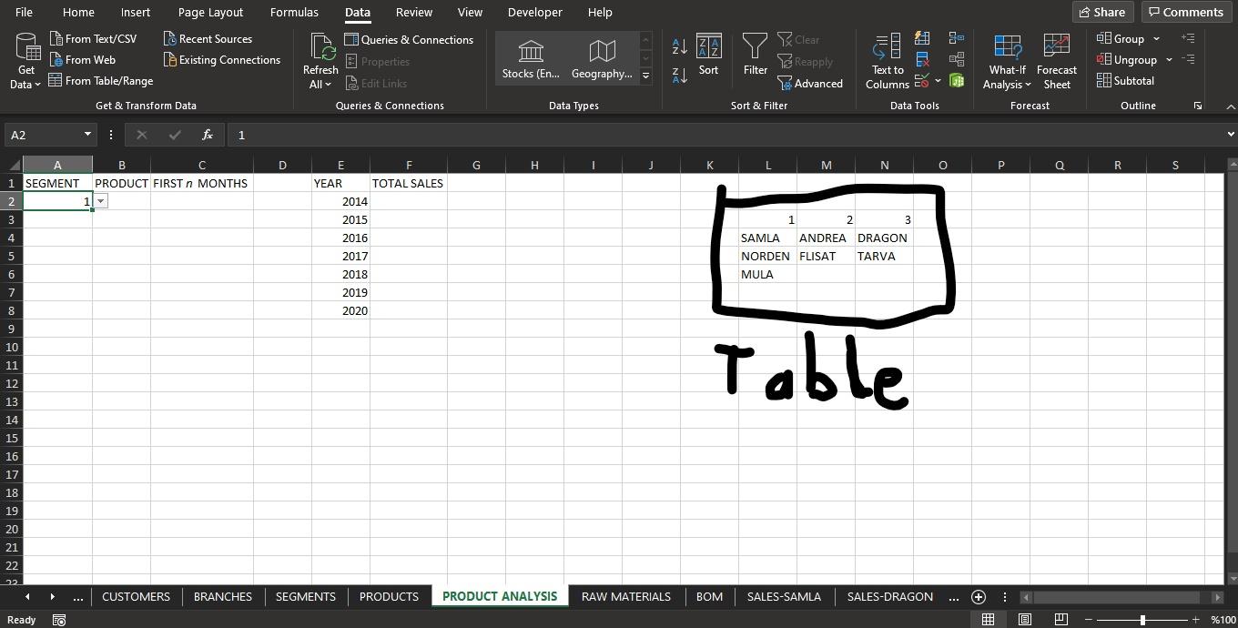Click the Clear filter command
Screen dimensions: 1238x628
click(799, 39)
